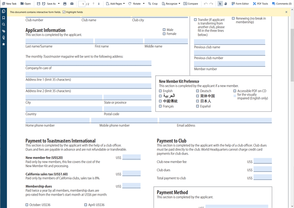Open the Bookmarks panel in sidebar
Image resolution: width=294 pixels, height=208 pixels.
point(3,18)
